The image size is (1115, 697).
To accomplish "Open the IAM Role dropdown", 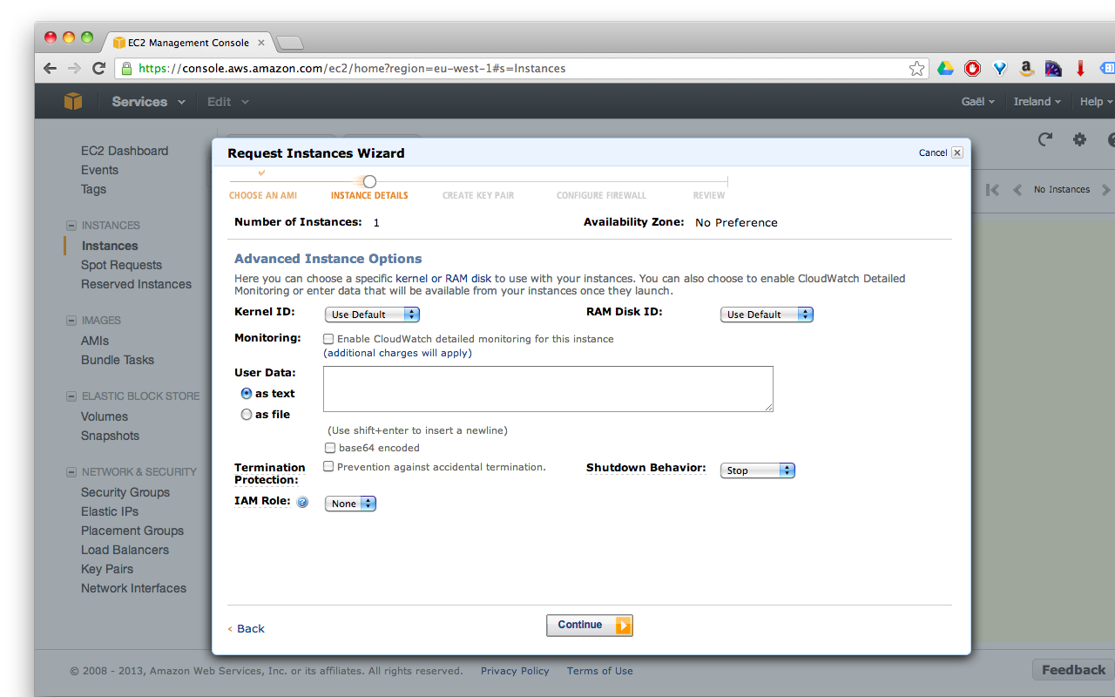I will coord(350,503).
